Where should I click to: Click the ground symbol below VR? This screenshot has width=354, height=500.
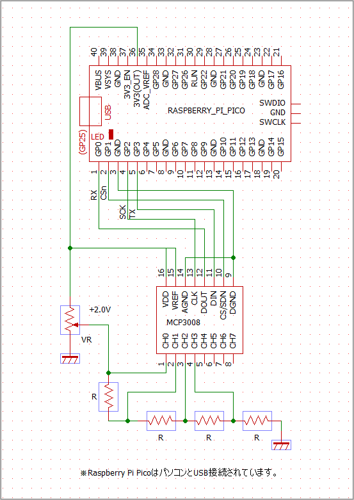(70, 359)
